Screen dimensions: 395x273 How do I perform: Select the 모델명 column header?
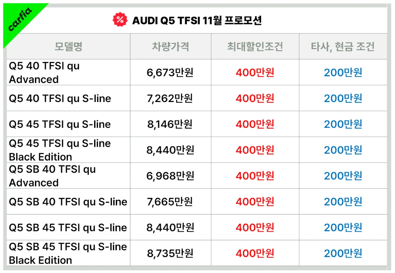69,47
